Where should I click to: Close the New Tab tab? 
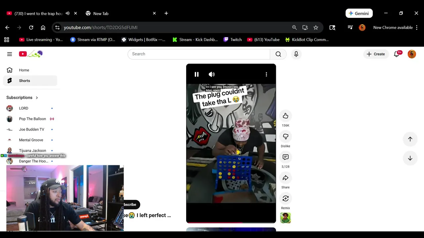pyautogui.click(x=154, y=13)
